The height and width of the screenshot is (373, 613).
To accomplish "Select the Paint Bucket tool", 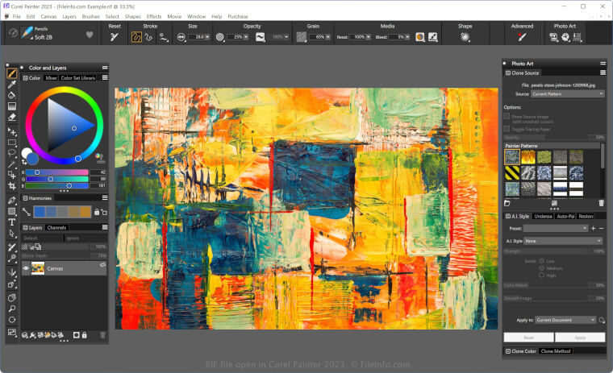I will click(x=12, y=95).
